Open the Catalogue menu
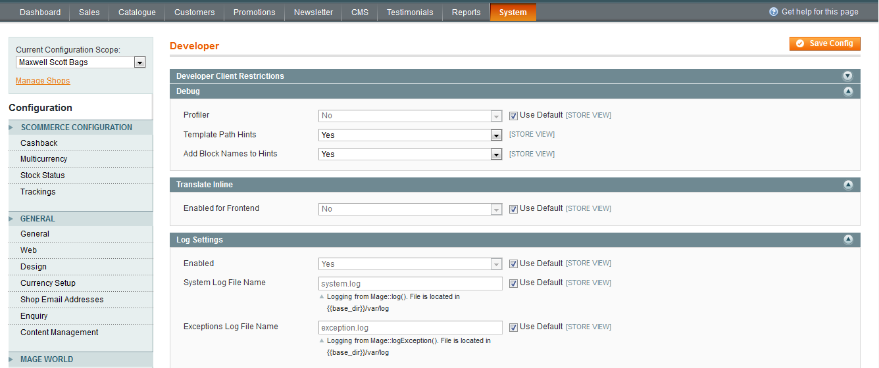Screen dimensions: 879x368 [137, 12]
